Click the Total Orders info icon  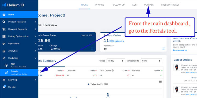(113, 70)
